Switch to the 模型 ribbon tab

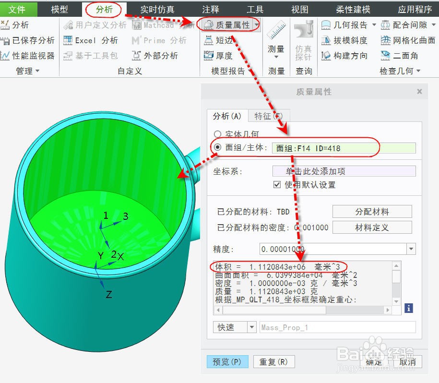tap(59, 10)
